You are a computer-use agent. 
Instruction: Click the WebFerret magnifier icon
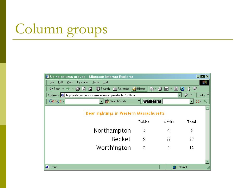click(205, 101)
